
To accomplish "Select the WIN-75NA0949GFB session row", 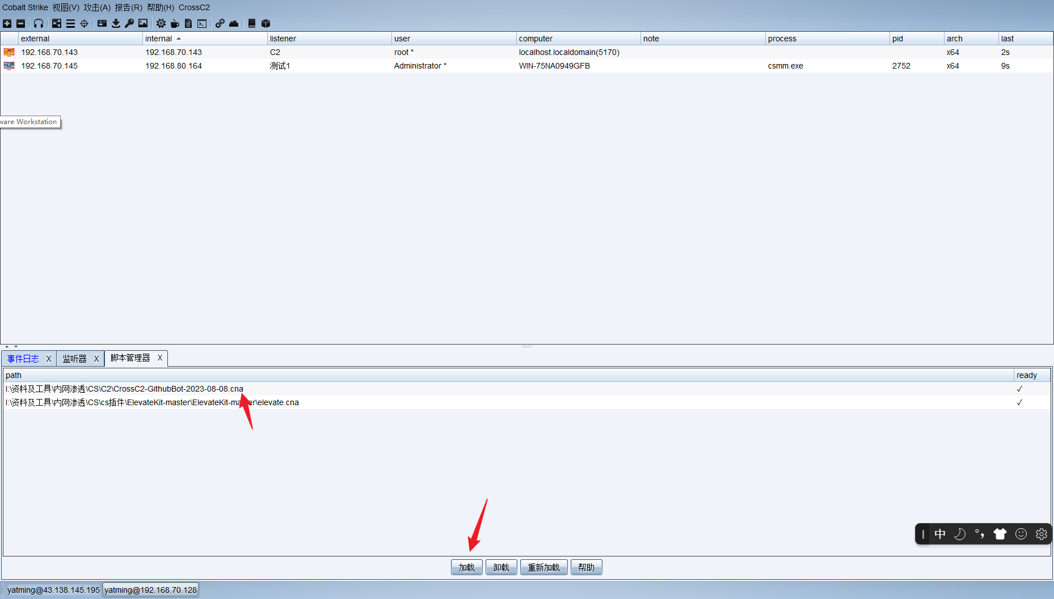I will point(527,66).
